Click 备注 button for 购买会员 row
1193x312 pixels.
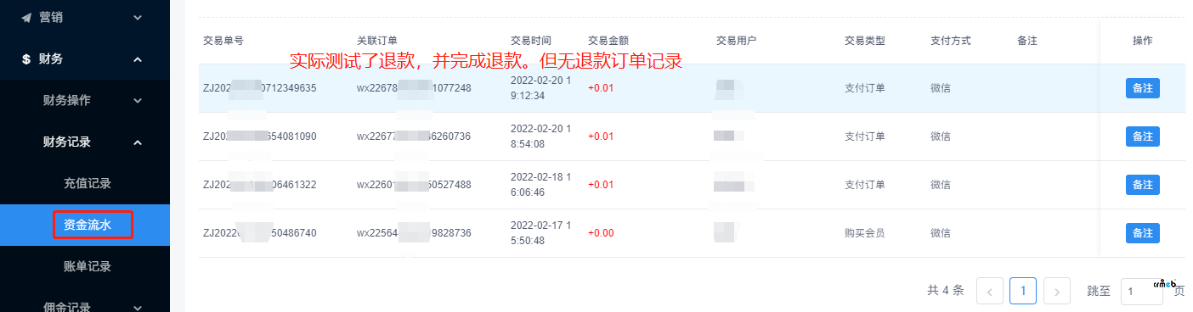1143,232
